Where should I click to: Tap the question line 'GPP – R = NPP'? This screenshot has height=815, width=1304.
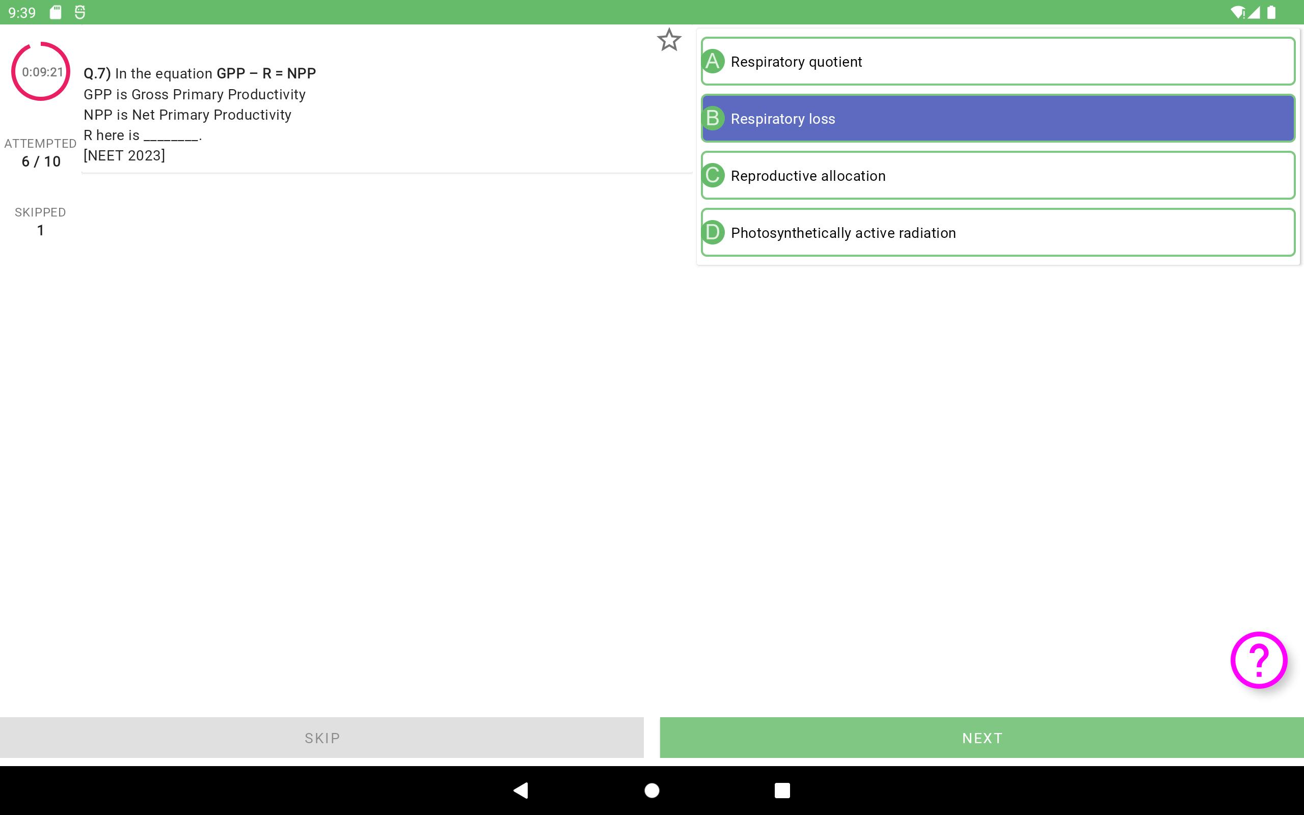(x=266, y=73)
